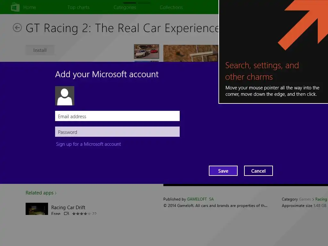The image size is (328, 246).
Task: Select the Racing Car Drift title
Action: pyautogui.click(x=68, y=207)
